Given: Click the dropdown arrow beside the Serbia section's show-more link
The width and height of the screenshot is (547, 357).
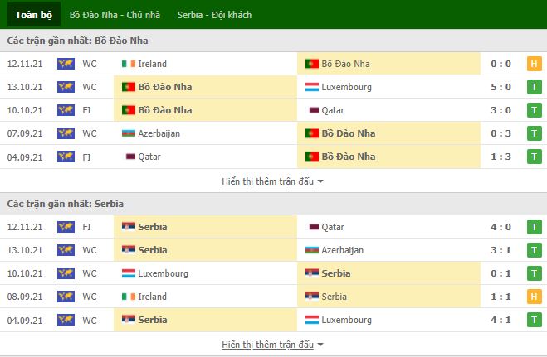Looking at the screenshot, I should [x=320, y=345].
